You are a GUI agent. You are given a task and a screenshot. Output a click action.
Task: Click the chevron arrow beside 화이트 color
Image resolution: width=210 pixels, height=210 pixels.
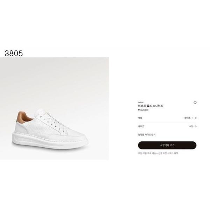coord(196,118)
